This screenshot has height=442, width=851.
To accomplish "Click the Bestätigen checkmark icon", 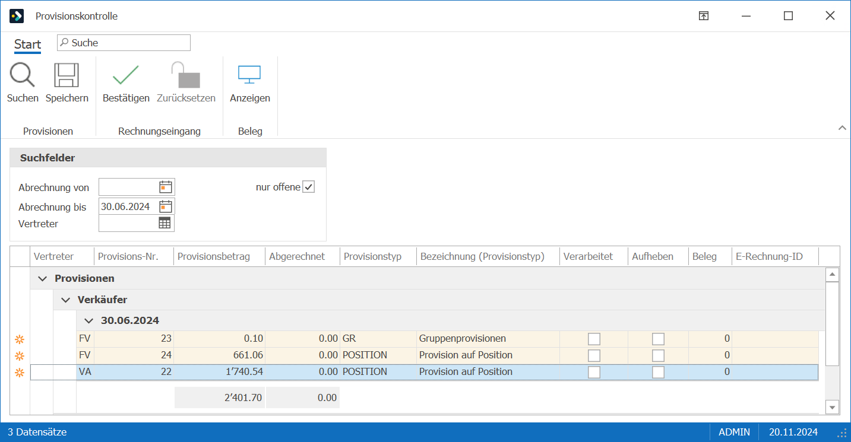I will [x=126, y=75].
